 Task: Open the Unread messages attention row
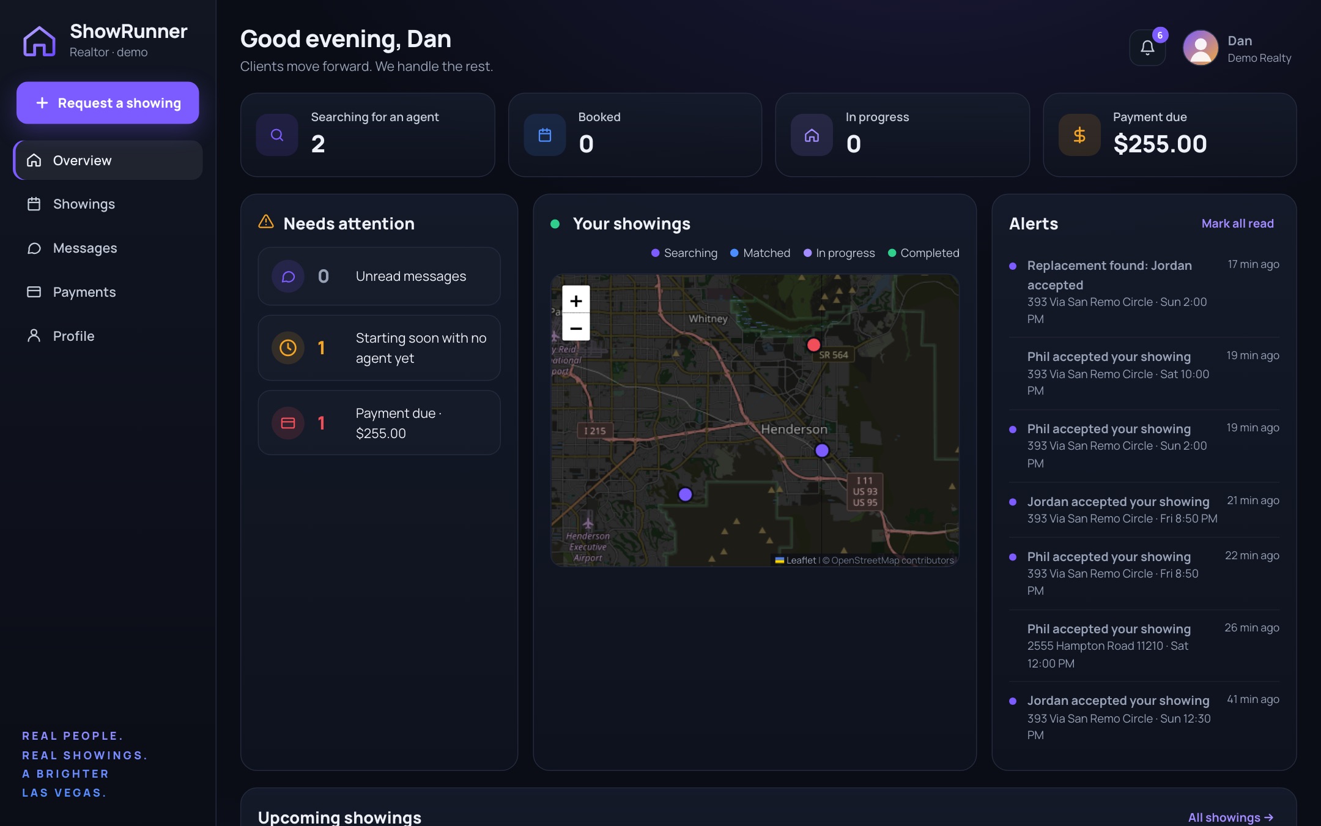(x=379, y=277)
